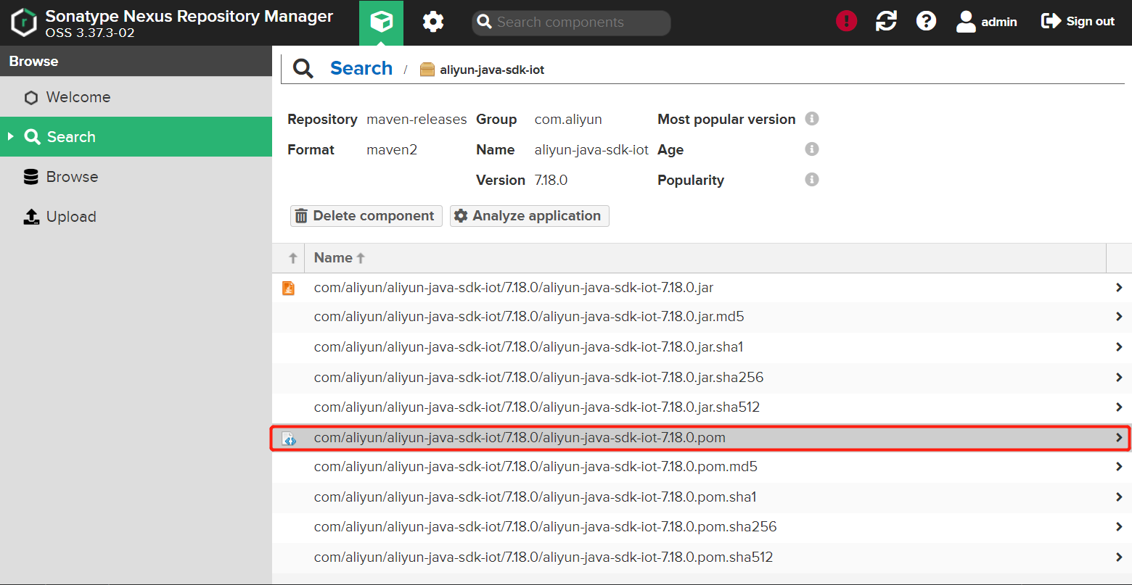
Task: Click info icon next to Age
Action: 812,149
